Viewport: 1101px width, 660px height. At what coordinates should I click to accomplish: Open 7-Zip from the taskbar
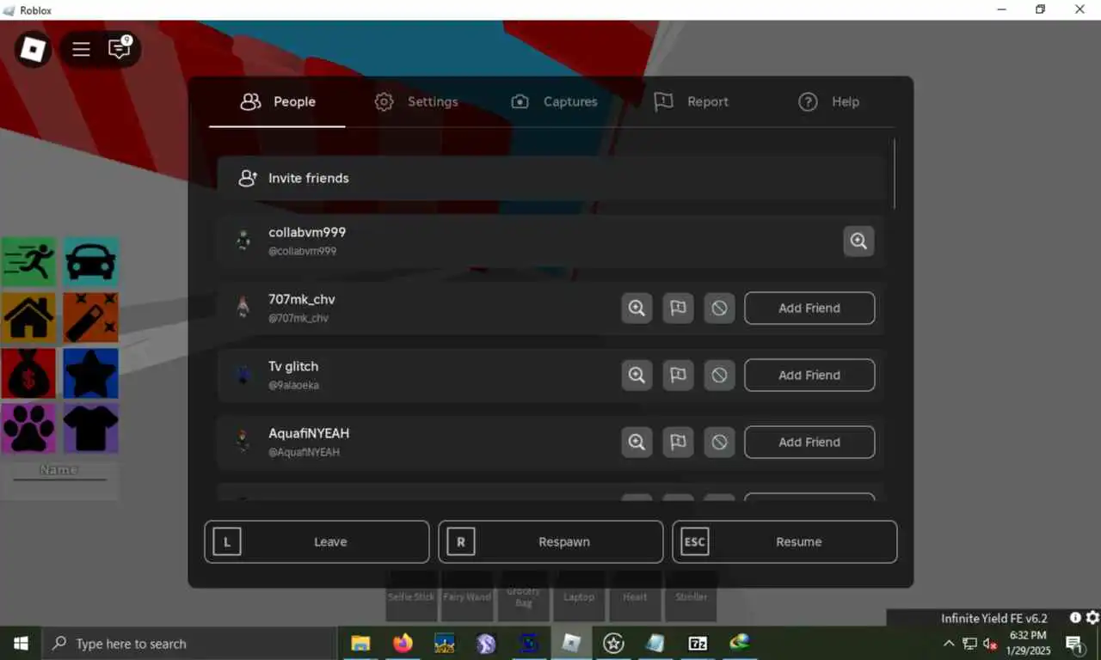click(x=698, y=643)
